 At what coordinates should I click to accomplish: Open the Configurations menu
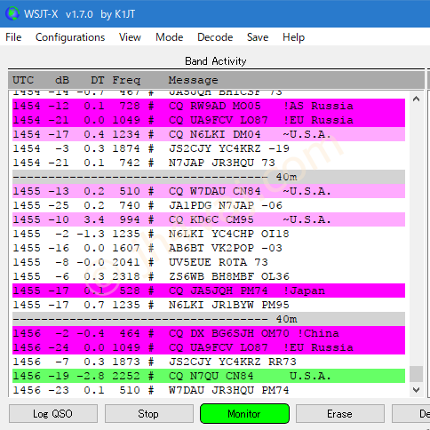[70, 37]
